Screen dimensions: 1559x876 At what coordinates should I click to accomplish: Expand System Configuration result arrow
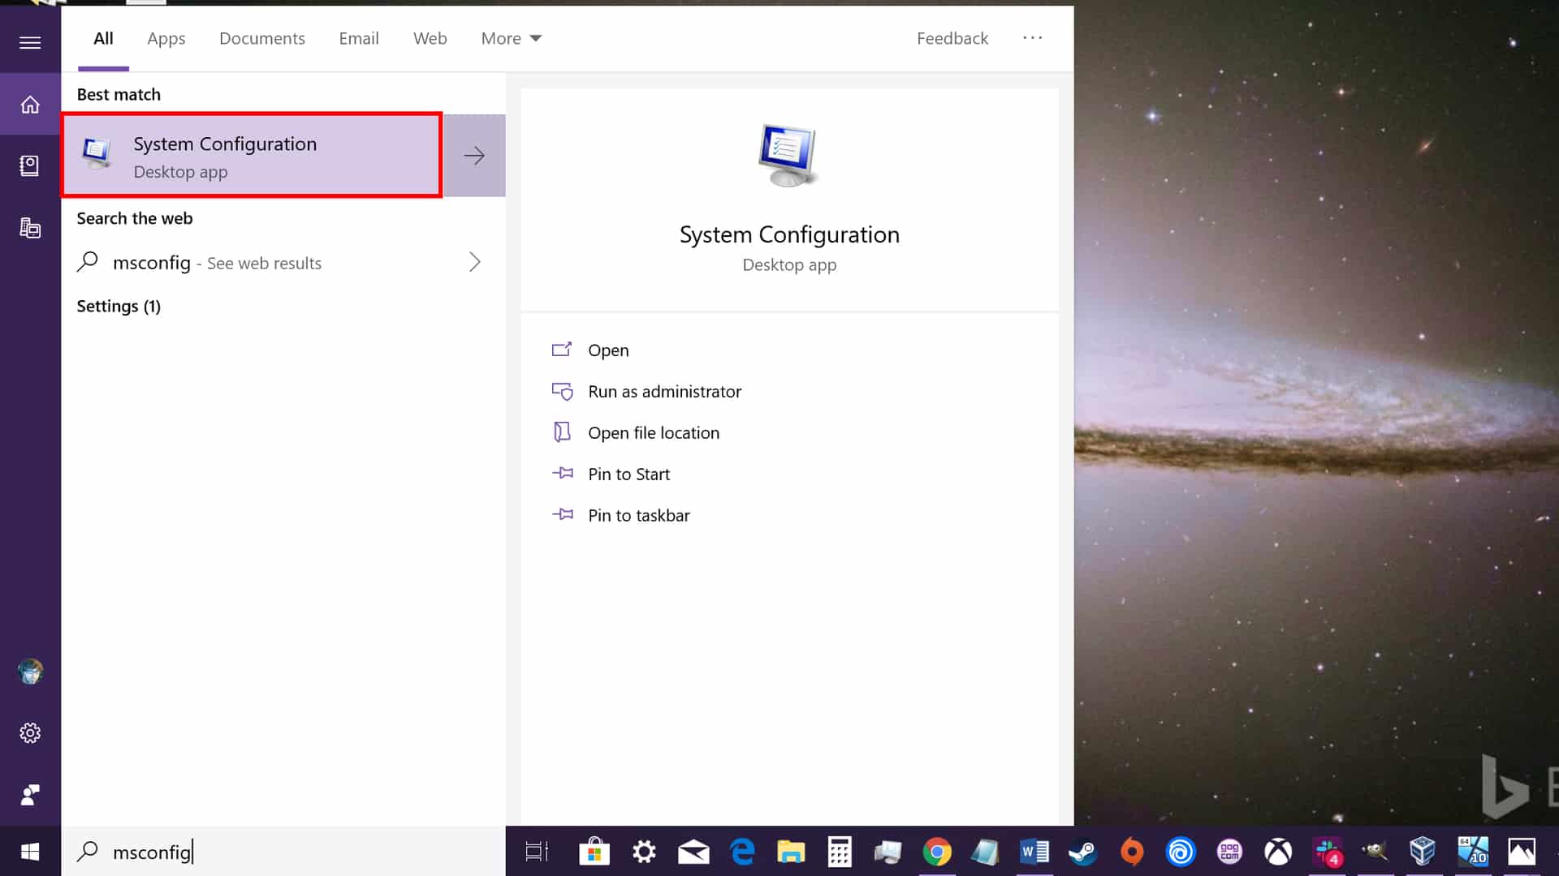(x=474, y=156)
